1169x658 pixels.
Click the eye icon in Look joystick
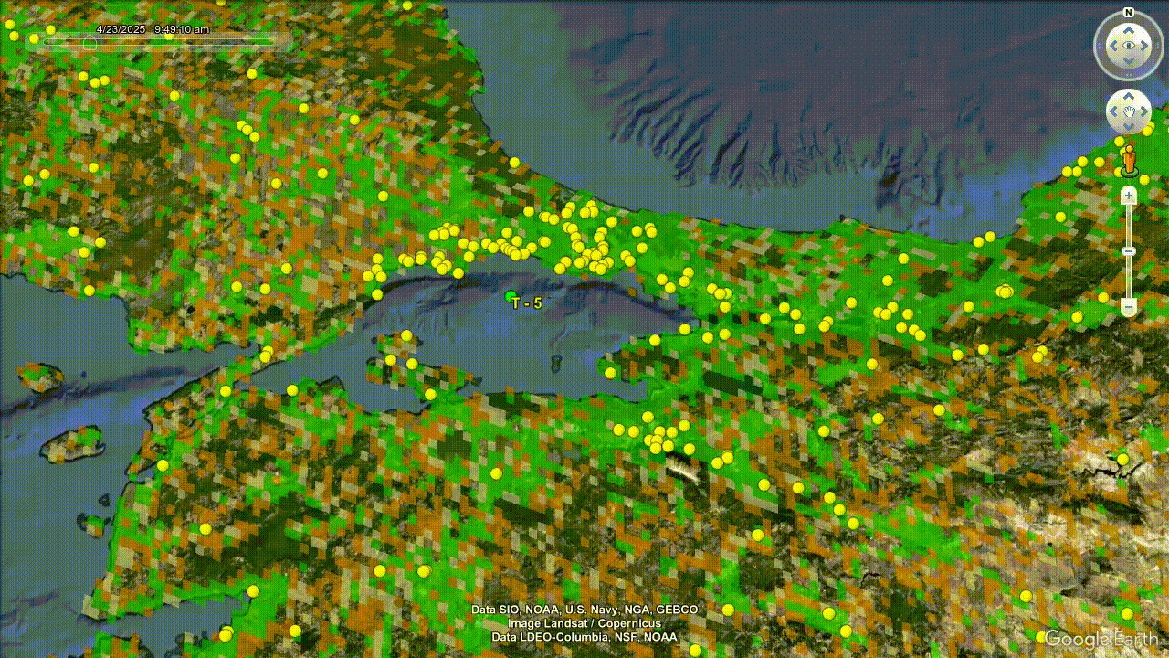tap(1129, 45)
